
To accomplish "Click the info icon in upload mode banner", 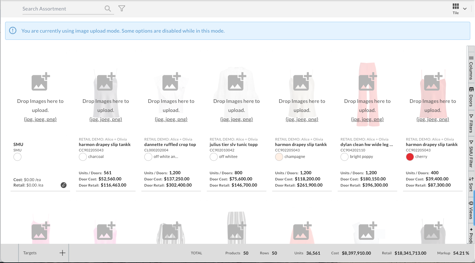I will pyautogui.click(x=13, y=31).
